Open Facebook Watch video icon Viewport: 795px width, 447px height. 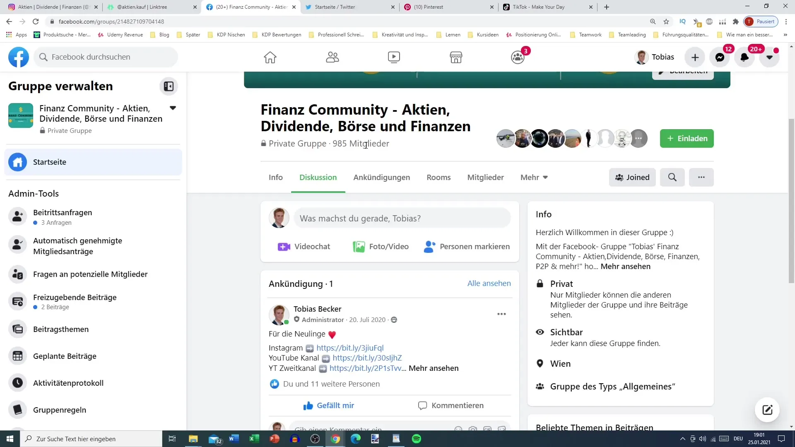[x=394, y=57]
